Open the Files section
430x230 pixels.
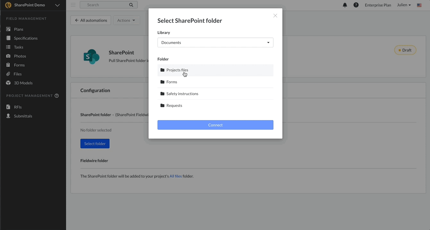(x=17, y=74)
